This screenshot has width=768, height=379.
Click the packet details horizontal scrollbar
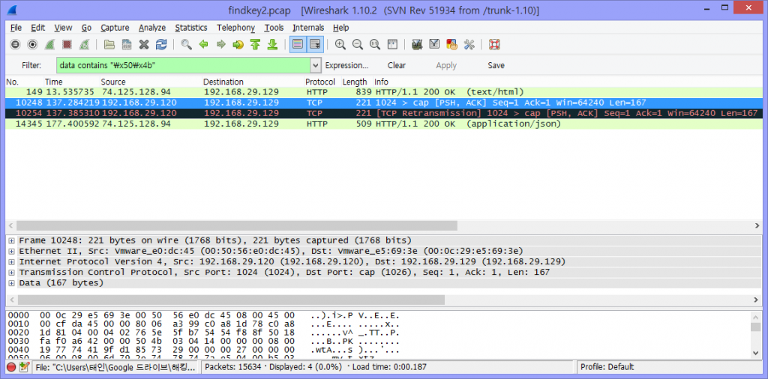pyautogui.click(x=231, y=300)
